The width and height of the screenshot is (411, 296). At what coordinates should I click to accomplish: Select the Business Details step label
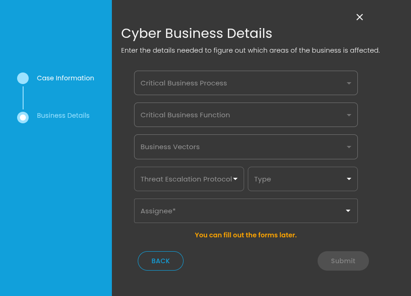(63, 115)
